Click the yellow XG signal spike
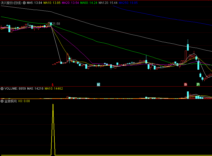The width and height of the screenshot is (212, 156). pyautogui.click(x=53, y=129)
